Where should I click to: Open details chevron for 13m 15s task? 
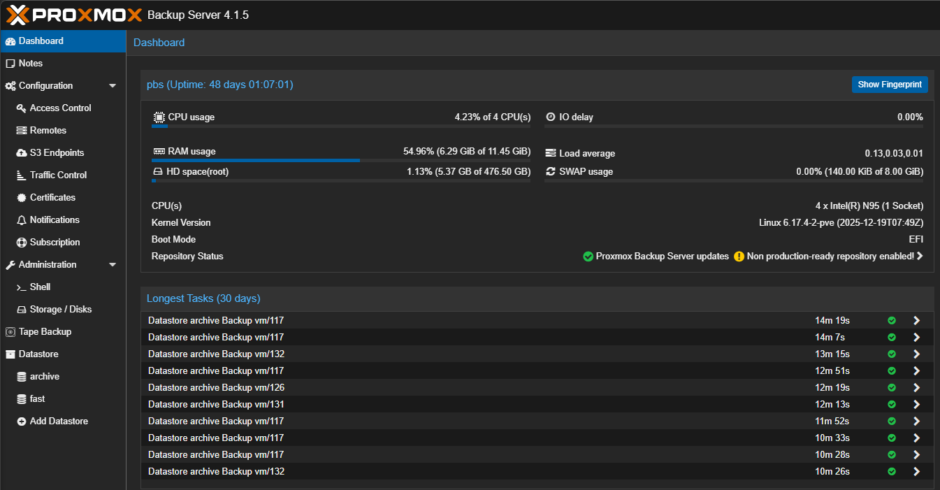[916, 354]
